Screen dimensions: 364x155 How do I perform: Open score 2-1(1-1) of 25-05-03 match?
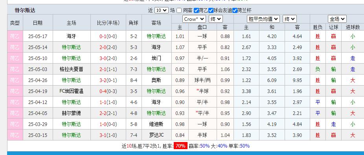click(x=108, y=69)
